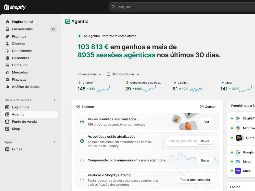The image size is (255, 191).
Task: Select Mercados in the sidebar menu
Action: point(30,72)
